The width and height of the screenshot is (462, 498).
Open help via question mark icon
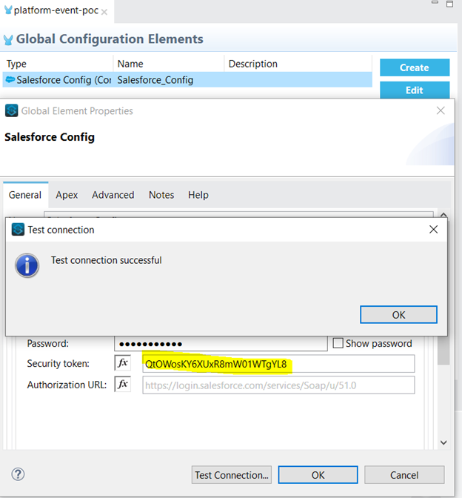pyautogui.click(x=18, y=474)
